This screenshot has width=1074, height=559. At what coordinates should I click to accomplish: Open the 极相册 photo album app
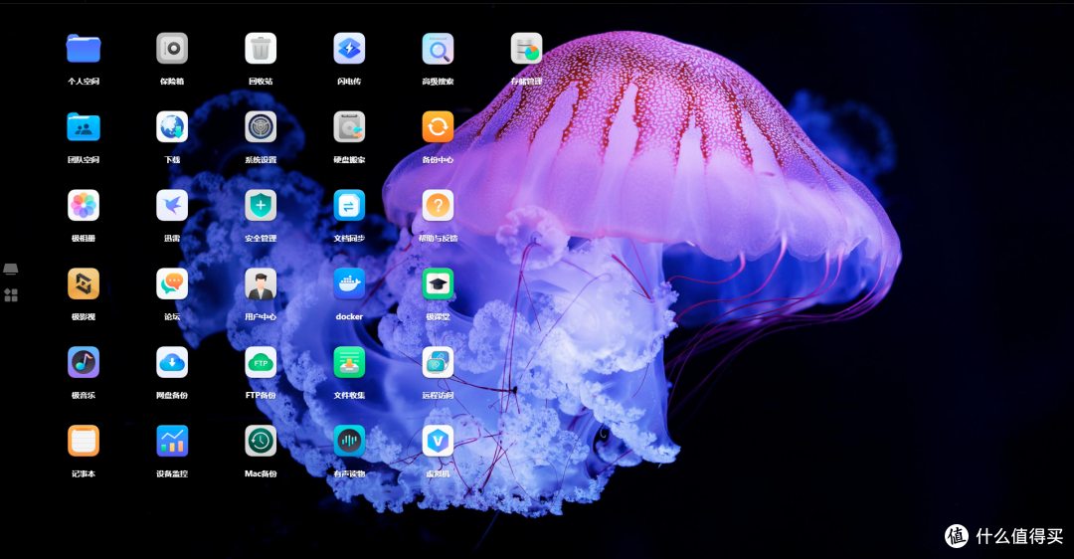tap(84, 206)
